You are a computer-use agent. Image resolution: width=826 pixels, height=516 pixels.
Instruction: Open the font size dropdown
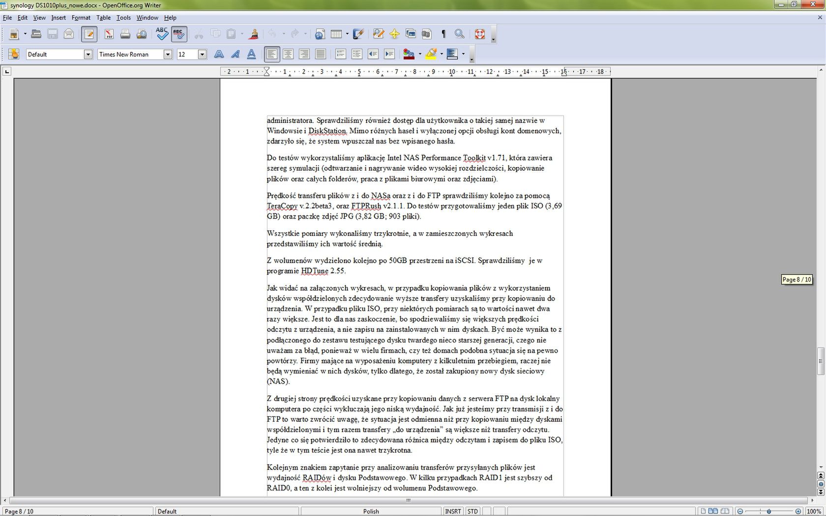pyautogui.click(x=202, y=54)
